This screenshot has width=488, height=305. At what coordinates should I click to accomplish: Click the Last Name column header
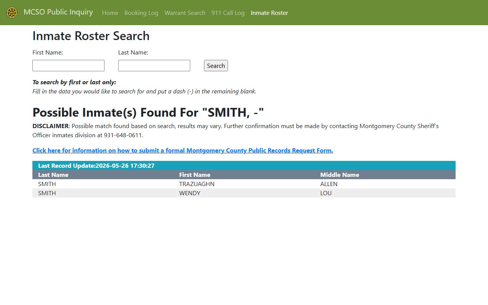point(53,175)
